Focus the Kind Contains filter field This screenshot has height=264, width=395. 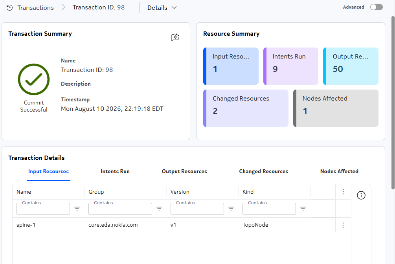(x=269, y=209)
